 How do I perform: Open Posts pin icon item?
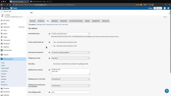pos(5,30)
